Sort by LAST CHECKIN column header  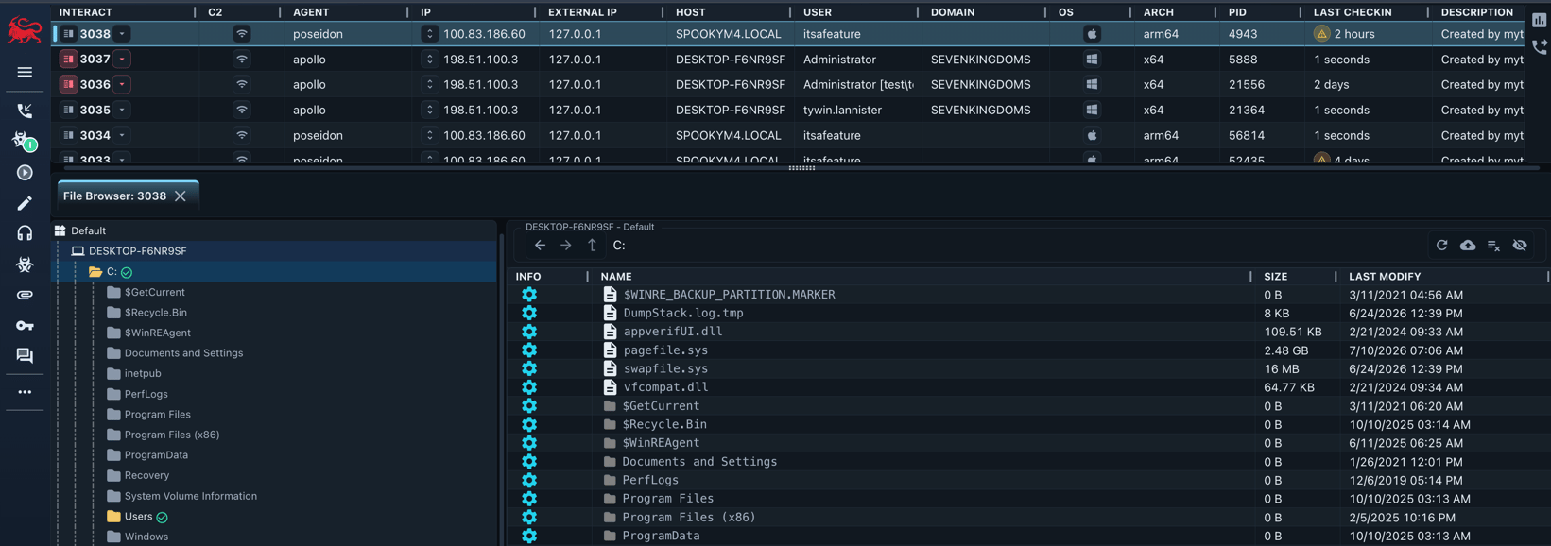pos(1352,12)
